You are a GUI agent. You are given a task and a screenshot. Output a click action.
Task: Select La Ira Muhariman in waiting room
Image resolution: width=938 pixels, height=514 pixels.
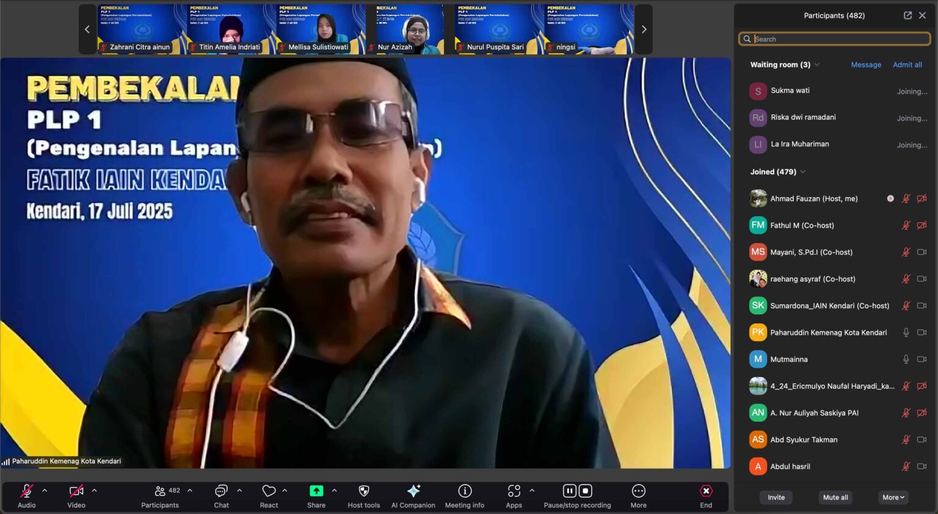point(835,145)
